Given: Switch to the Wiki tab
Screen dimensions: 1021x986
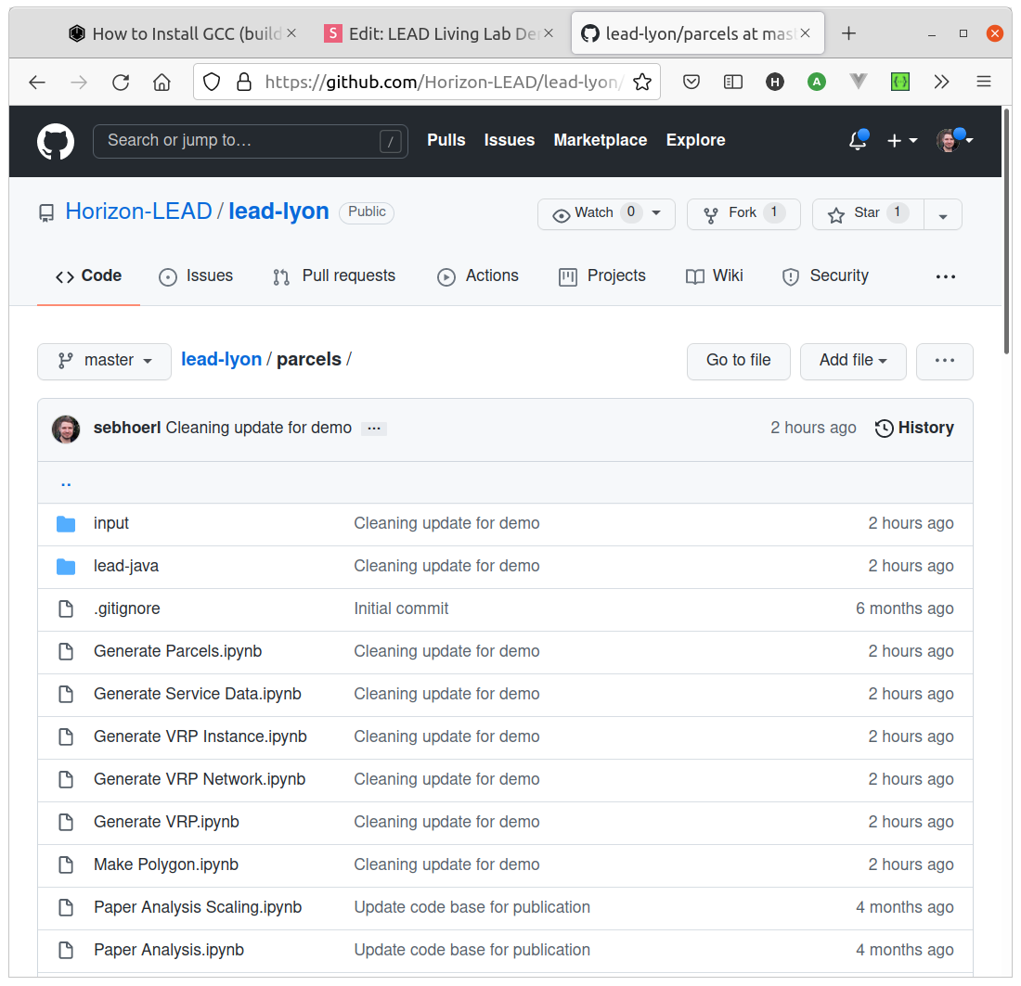Looking at the screenshot, I should tap(715, 275).
